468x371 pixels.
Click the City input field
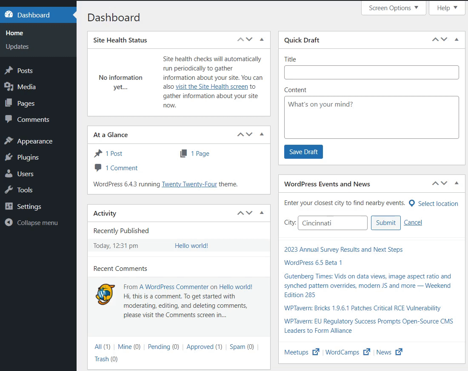pos(333,223)
